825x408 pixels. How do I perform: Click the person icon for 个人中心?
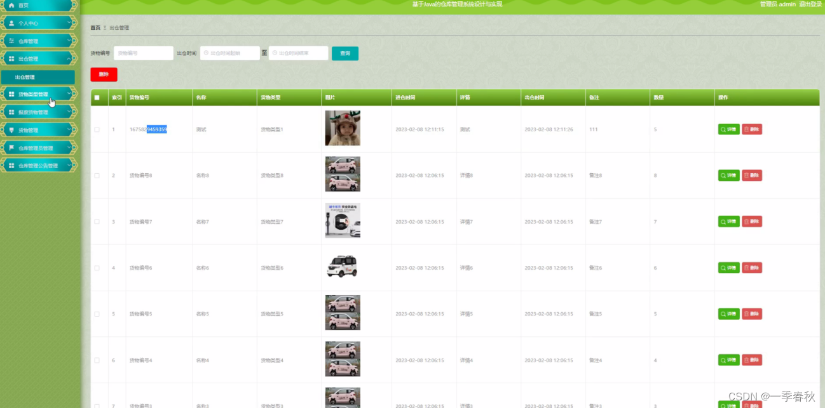coord(11,23)
